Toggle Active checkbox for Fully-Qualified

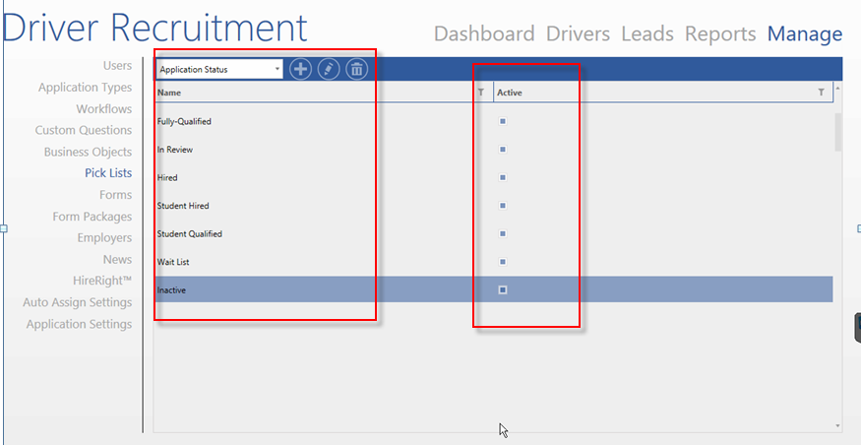pyautogui.click(x=503, y=121)
